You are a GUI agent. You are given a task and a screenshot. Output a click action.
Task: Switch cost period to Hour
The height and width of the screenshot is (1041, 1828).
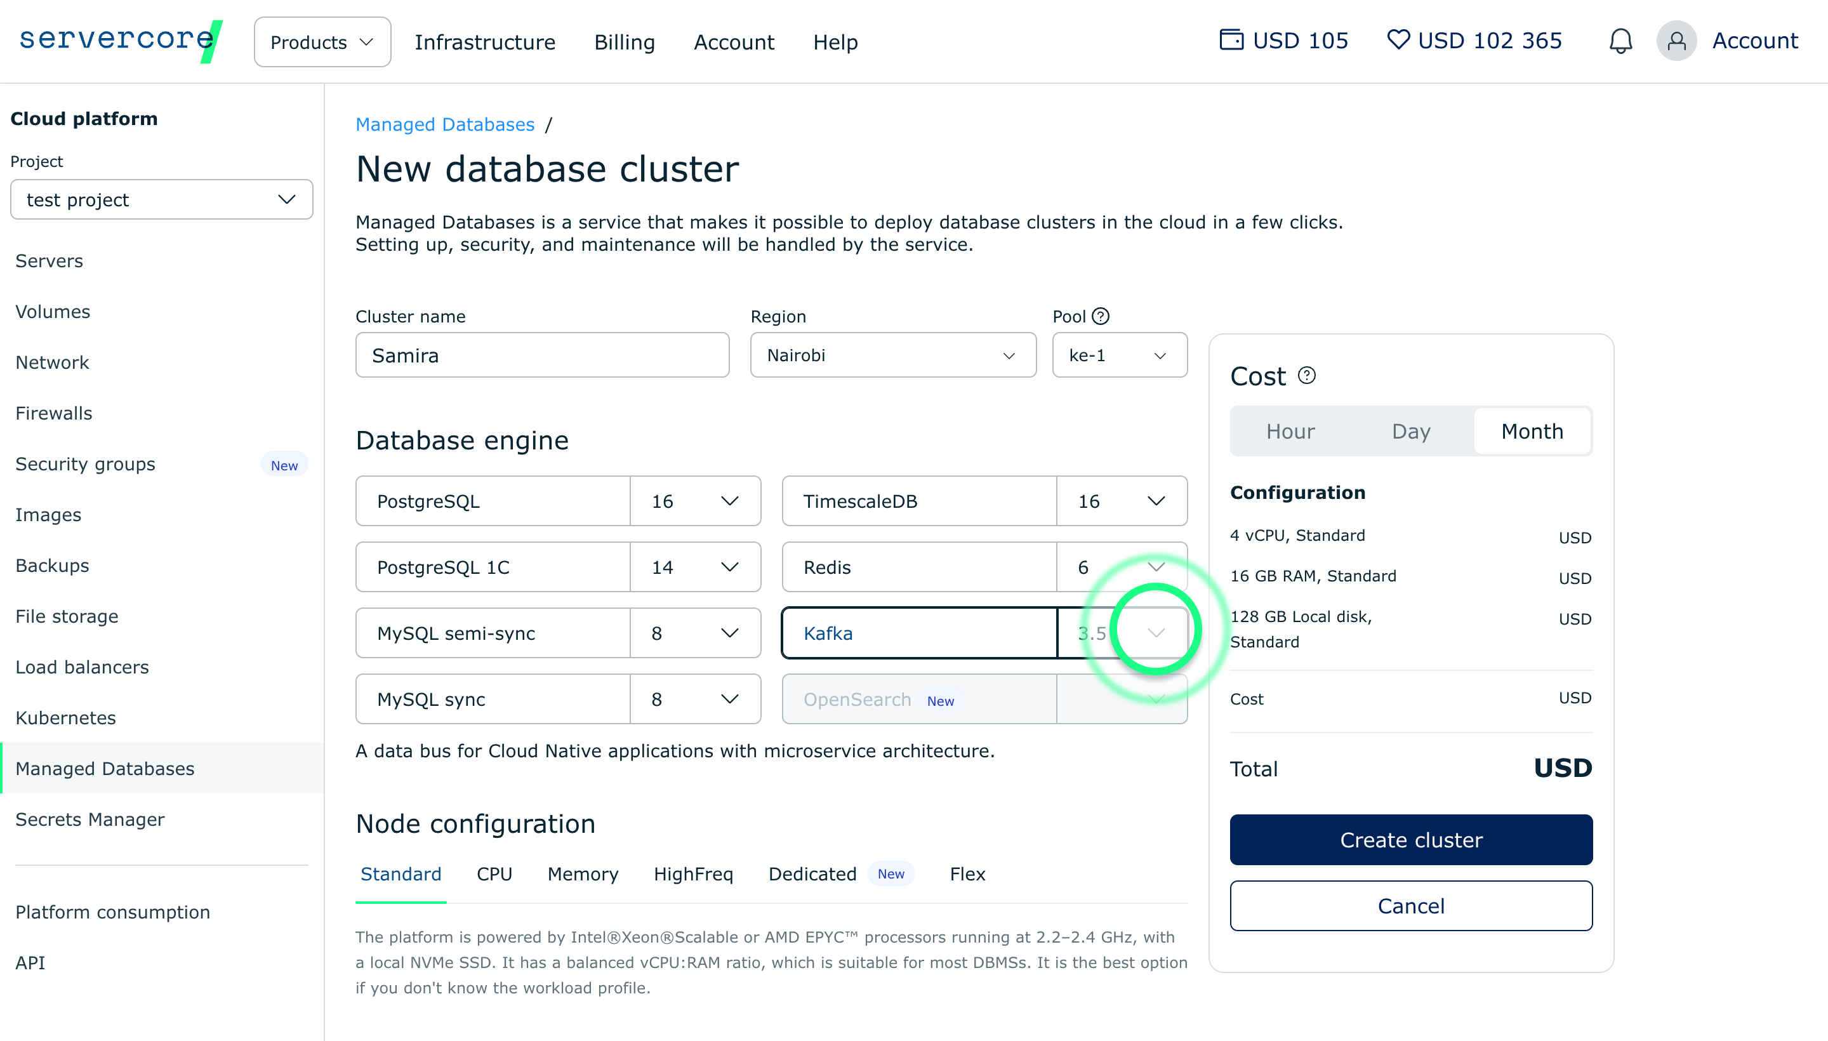[x=1290, y=431]
